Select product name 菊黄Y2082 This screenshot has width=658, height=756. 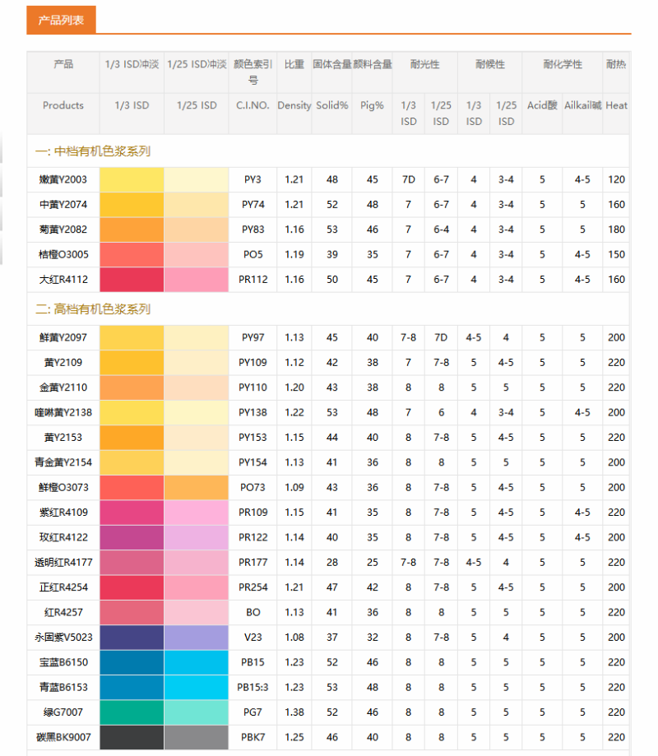pos(63,230)
